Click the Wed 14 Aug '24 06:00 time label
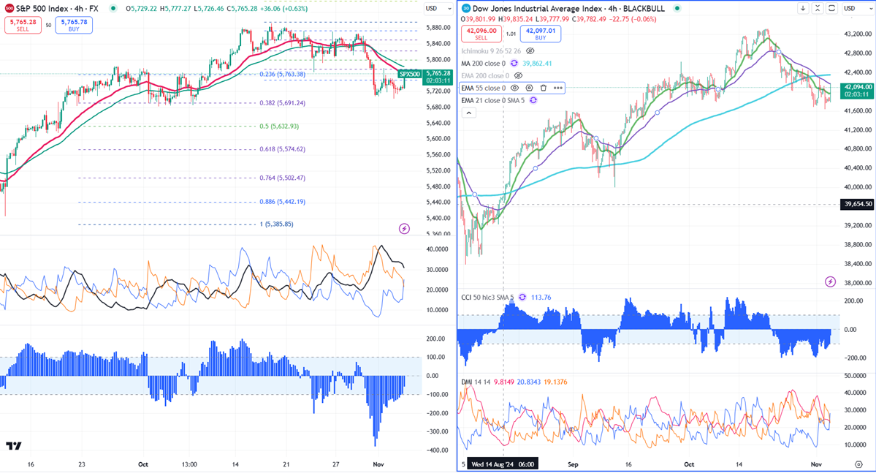This screenshot has height=476, width=876. coord(502,464)
